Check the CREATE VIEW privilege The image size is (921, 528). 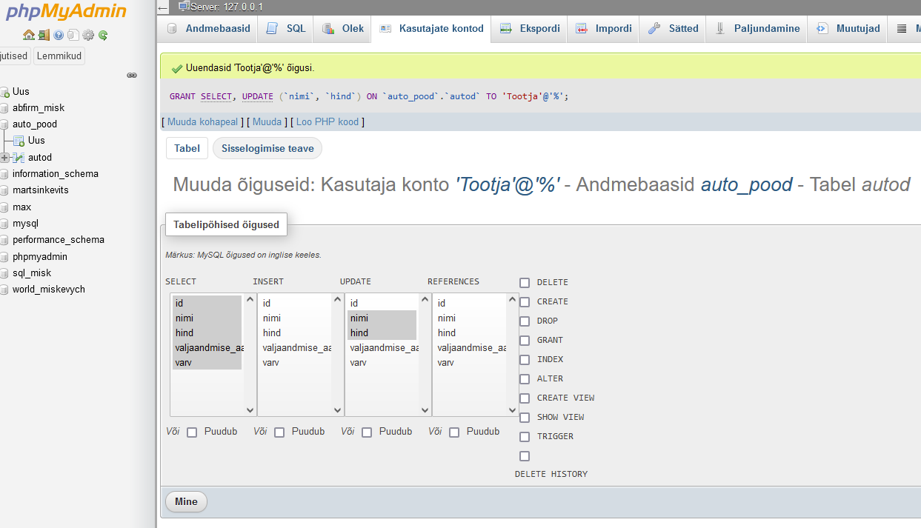525,398
